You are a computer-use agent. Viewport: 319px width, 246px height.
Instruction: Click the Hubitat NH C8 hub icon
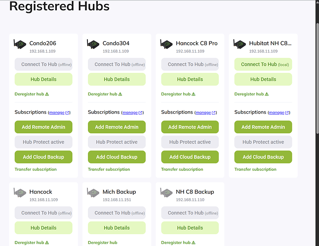tap(240, 44)
